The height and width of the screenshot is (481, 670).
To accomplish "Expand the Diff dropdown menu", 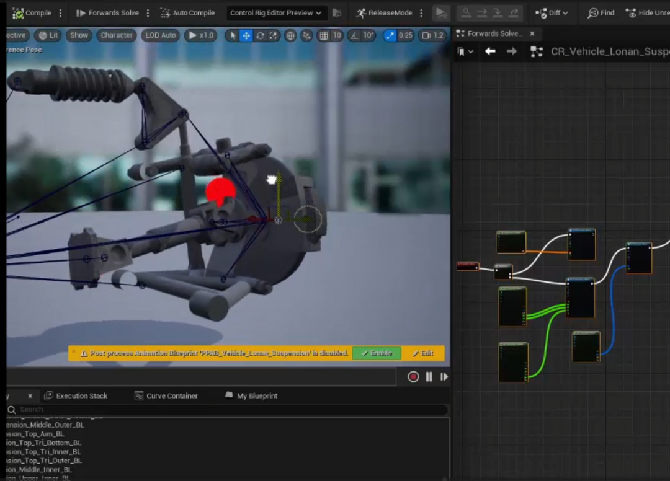I will [x=552, y=13].
